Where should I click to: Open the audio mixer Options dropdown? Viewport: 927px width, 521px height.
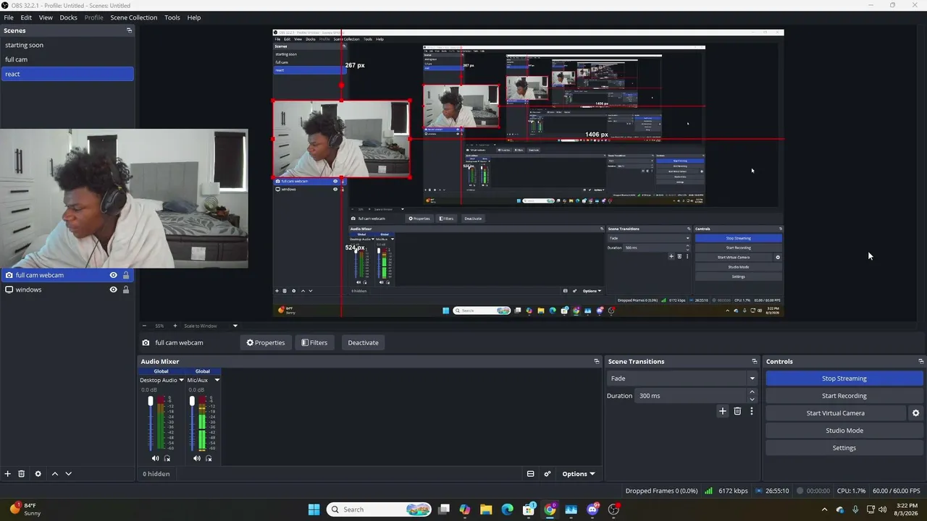(578, 474)
